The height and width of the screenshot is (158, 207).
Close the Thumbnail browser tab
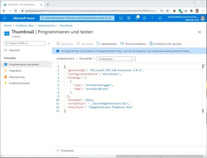[x=41, y=5]
